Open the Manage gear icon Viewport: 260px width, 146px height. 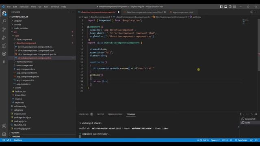pyautogui.click(x=4, y=134)
